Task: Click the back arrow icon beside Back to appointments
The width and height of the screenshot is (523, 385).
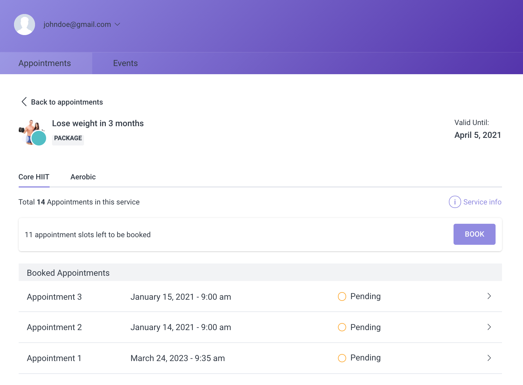Action: (24, 102)
